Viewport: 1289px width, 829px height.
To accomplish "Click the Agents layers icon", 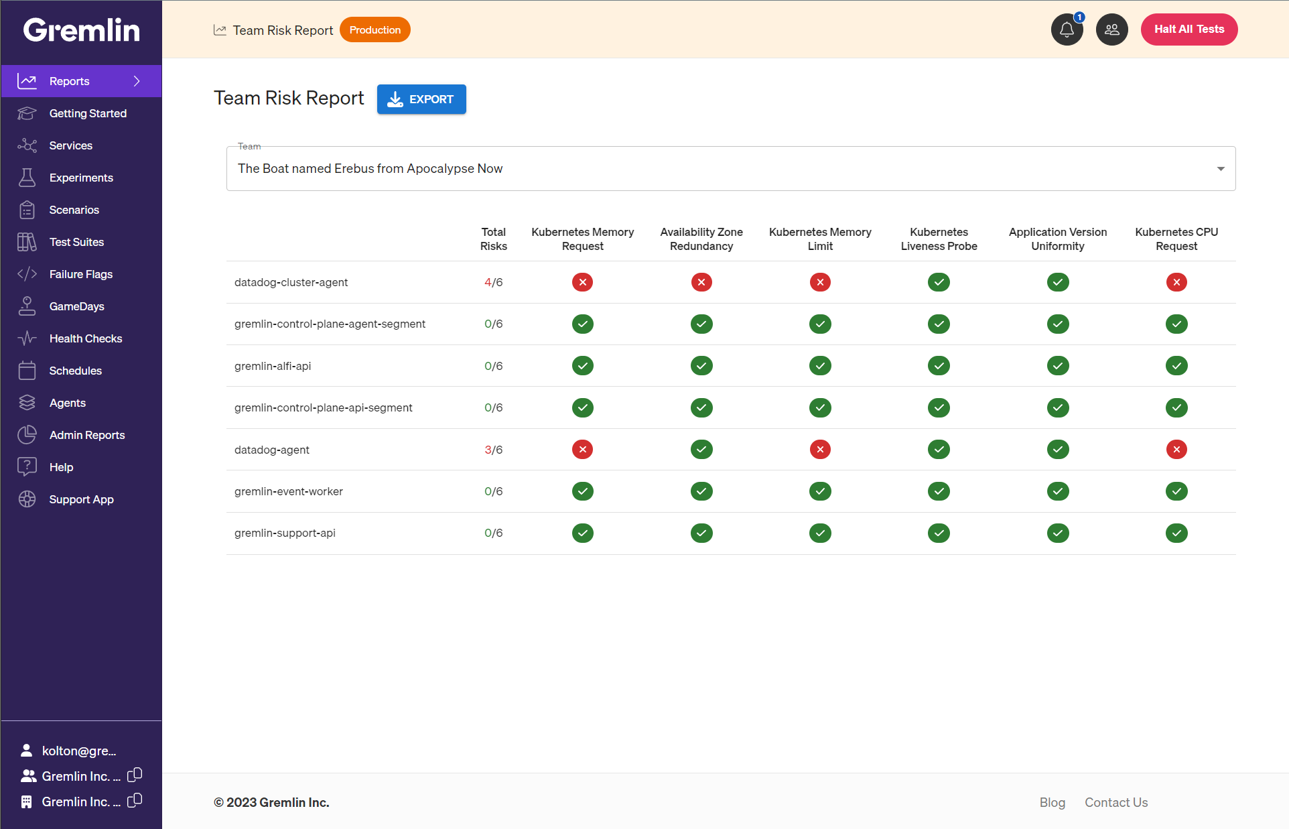I will (x=27, y=403).
